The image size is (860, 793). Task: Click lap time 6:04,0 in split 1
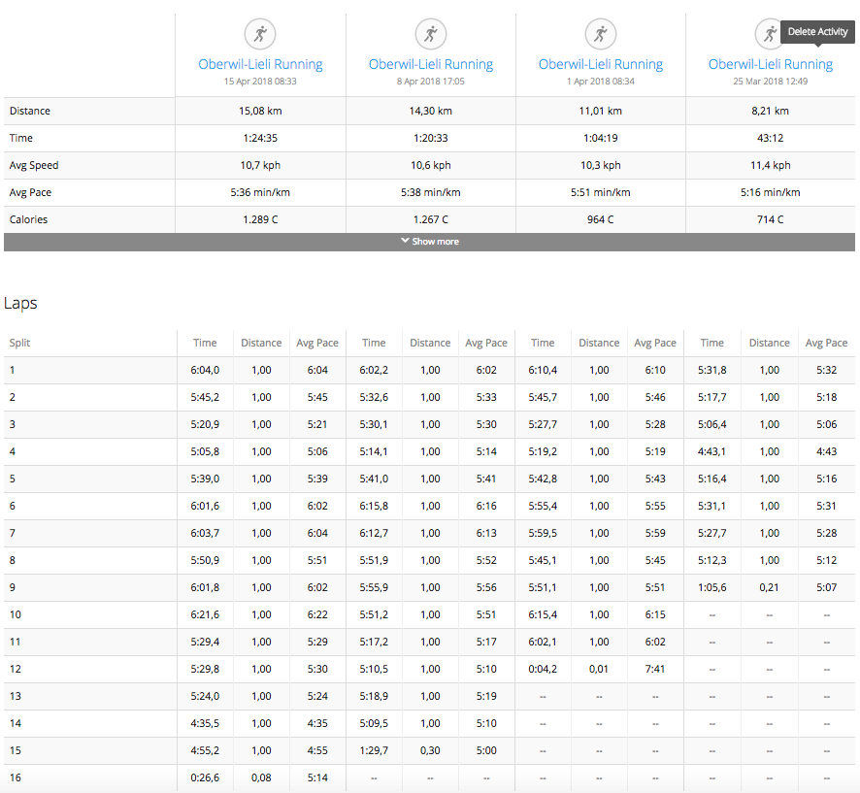point(205,370)
